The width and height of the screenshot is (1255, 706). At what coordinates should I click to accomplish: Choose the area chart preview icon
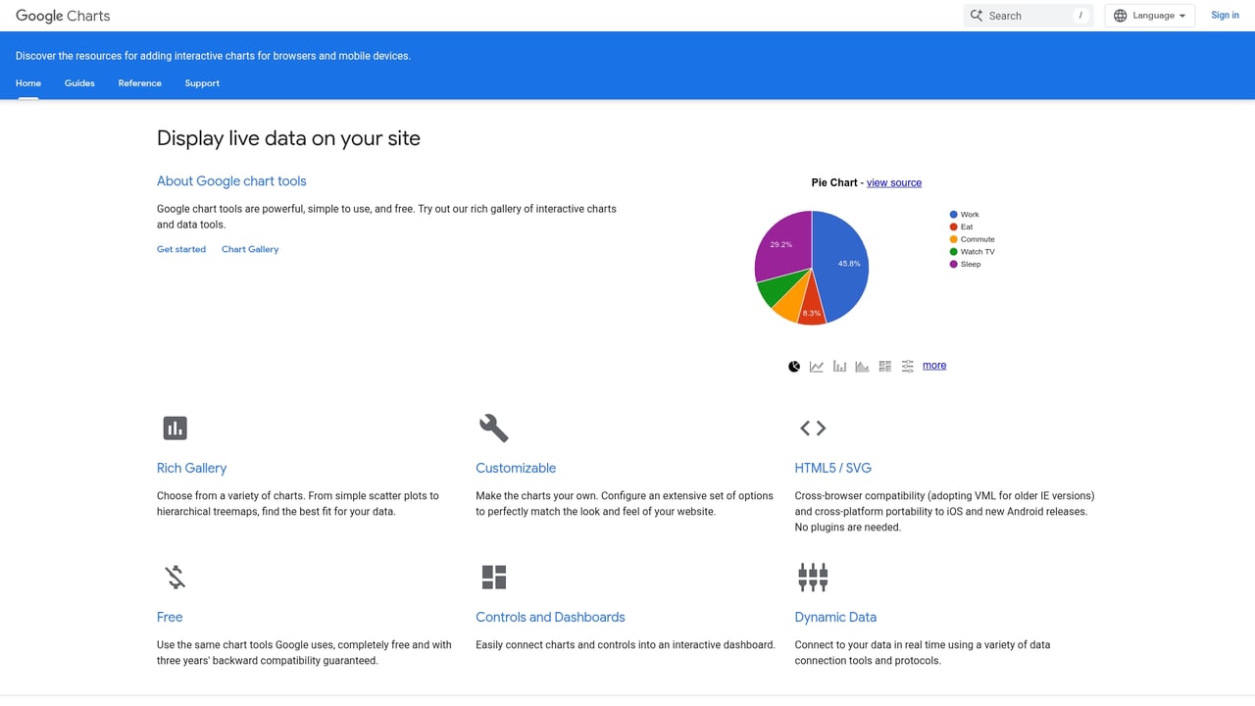(862, 365)
